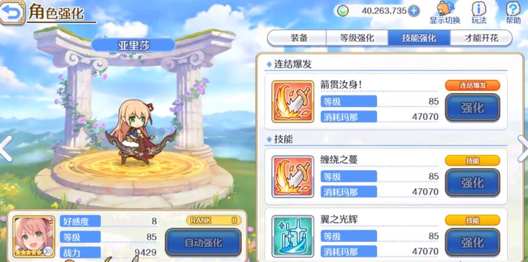Open the 玩法 info icon

479,13
